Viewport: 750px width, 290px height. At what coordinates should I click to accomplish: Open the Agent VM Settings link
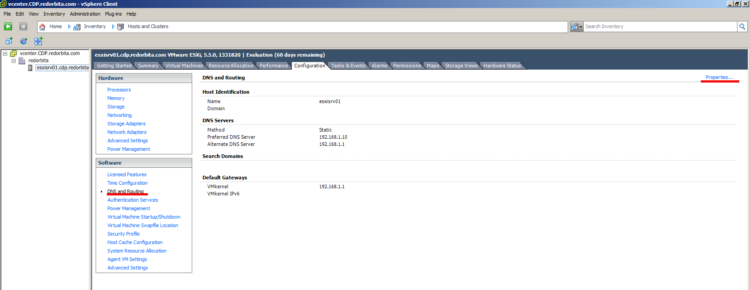pos(127,259)
